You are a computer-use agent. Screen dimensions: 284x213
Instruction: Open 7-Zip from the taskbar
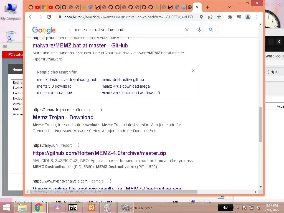[x=73, y=208]
